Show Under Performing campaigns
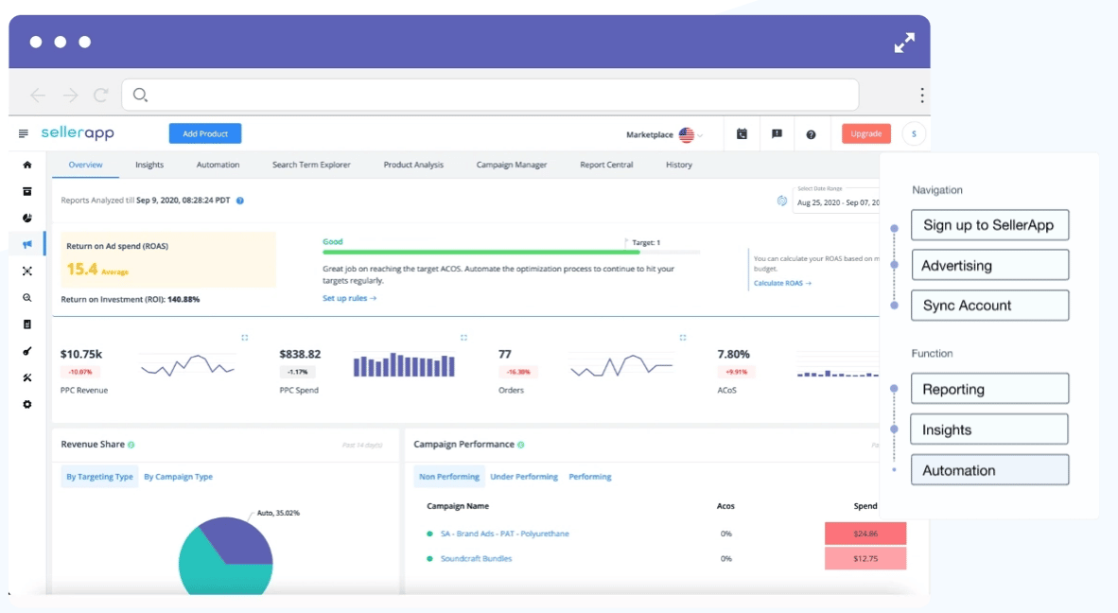The image size is (1118, 613). pyautogui.click(x=524, y=477)
